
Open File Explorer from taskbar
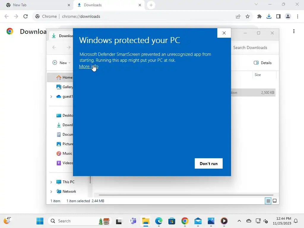point(145,221)
